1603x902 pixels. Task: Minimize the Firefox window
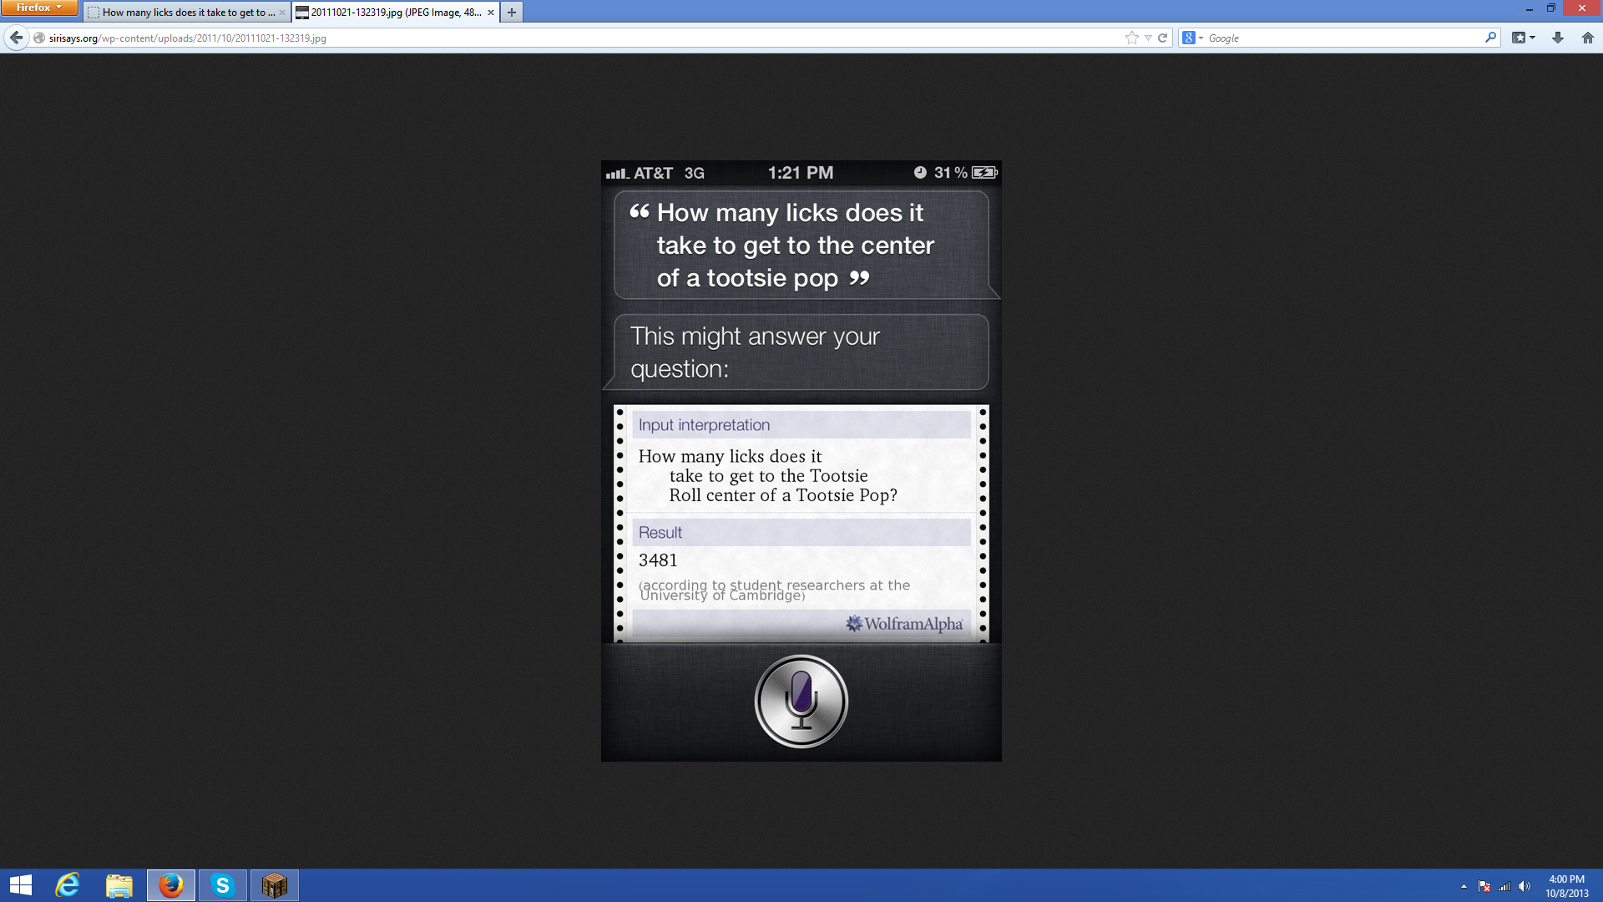(1529, 8)
